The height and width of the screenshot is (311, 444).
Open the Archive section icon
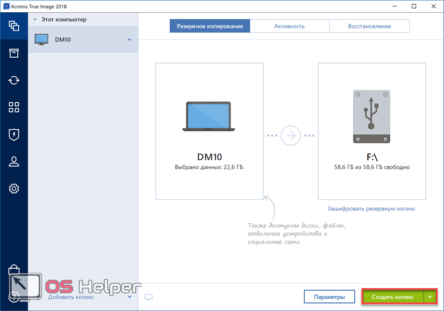coord(14,53)
